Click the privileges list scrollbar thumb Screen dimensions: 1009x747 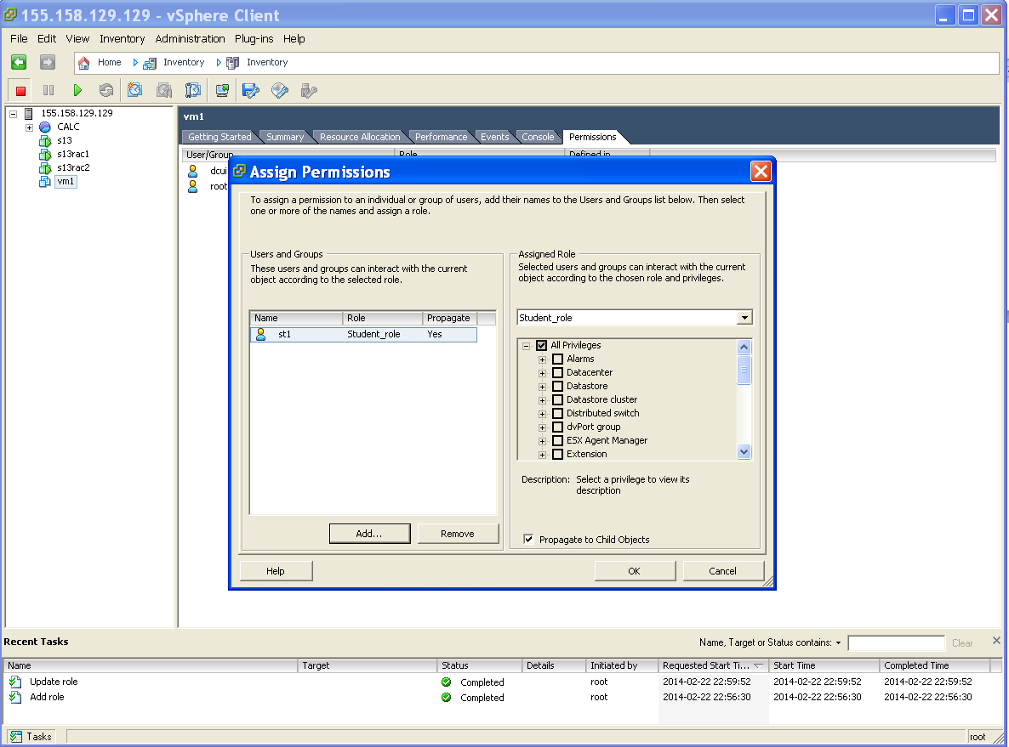pos(744,370)
